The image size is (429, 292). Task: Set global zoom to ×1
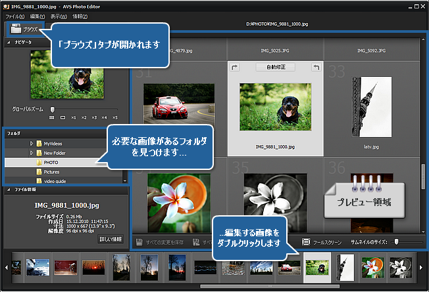click(x=73, y=118)
